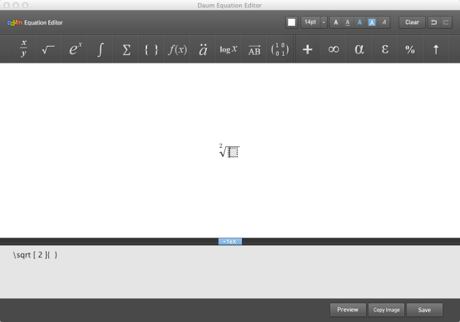Image resolution: width=460 pixels, height=322 pixels.
Task: Open the percent miscellaneous symbols menu
Action: (x=411, y=49)
